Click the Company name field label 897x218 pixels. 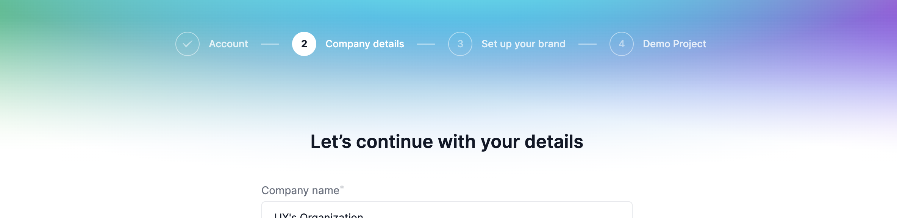pyautogui.click(x=300, y=190)
